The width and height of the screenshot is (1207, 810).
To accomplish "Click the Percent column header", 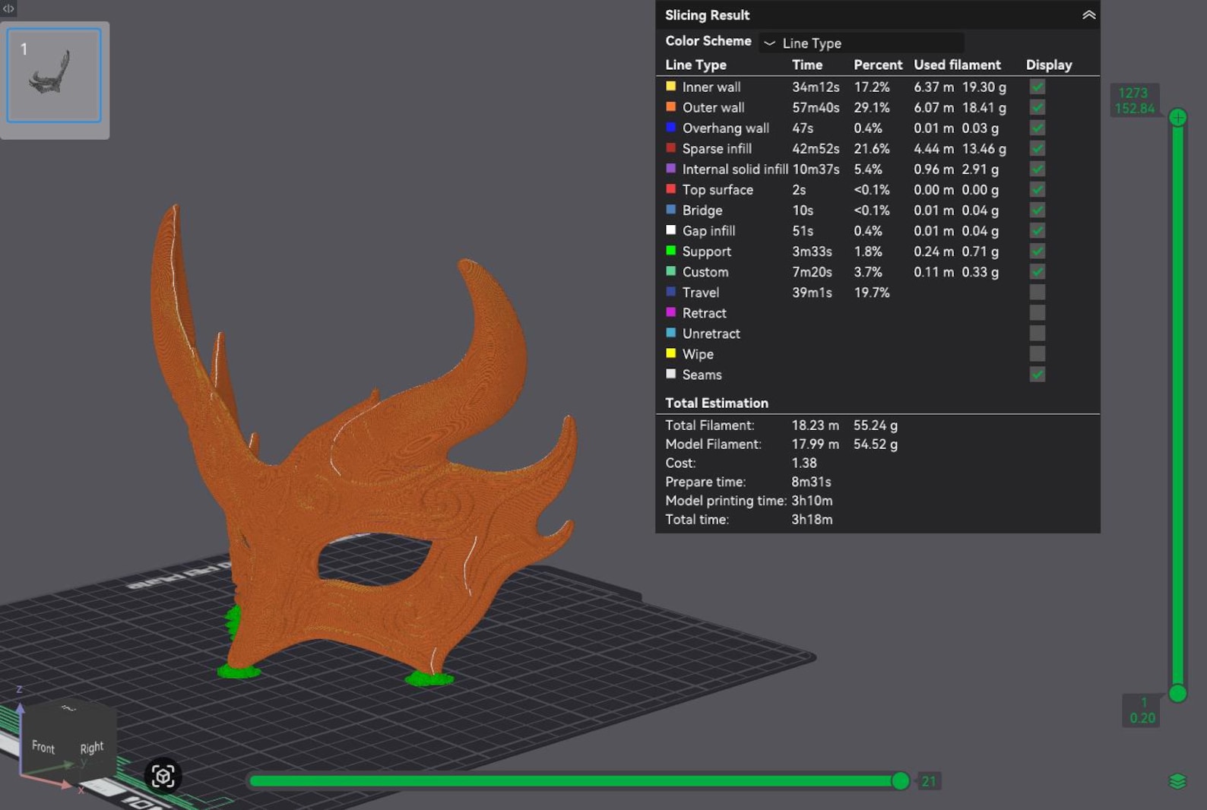I will 878,65.
